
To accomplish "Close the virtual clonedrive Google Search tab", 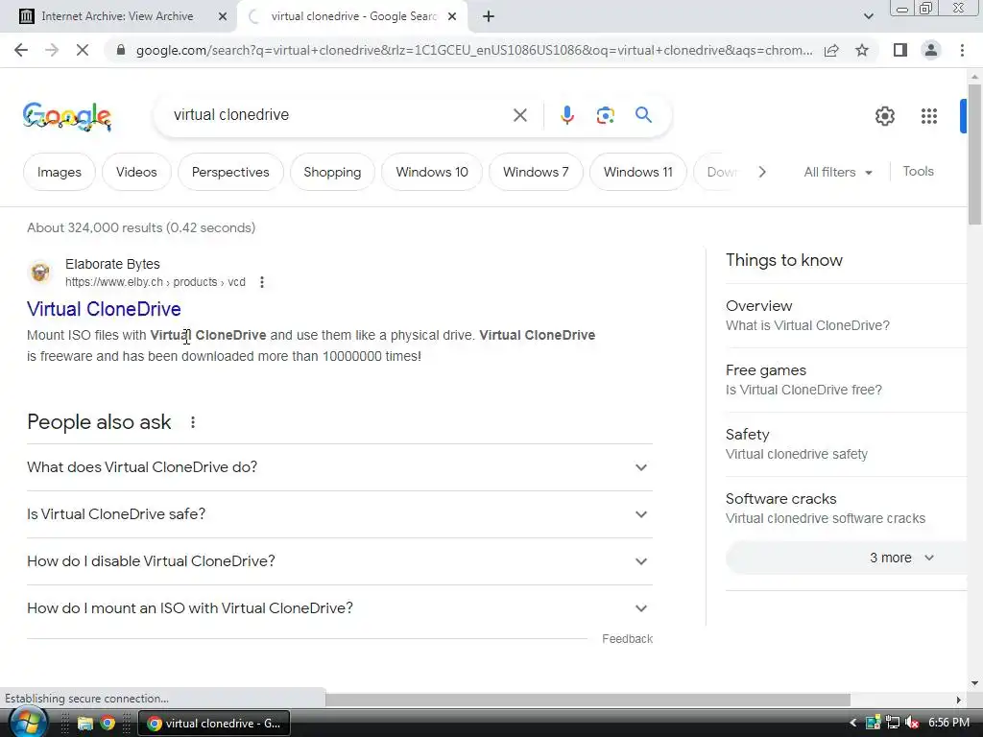I will (452, 16).
